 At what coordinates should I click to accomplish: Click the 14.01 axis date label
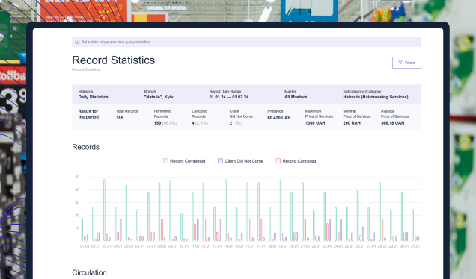[x=228, y=246]
